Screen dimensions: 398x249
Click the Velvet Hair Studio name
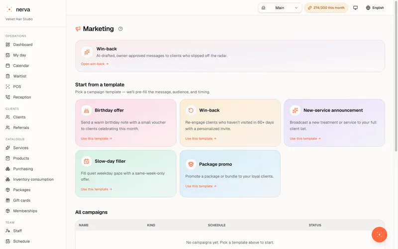pos(19,19)
